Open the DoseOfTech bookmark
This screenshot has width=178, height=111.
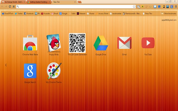pos(8,14)
